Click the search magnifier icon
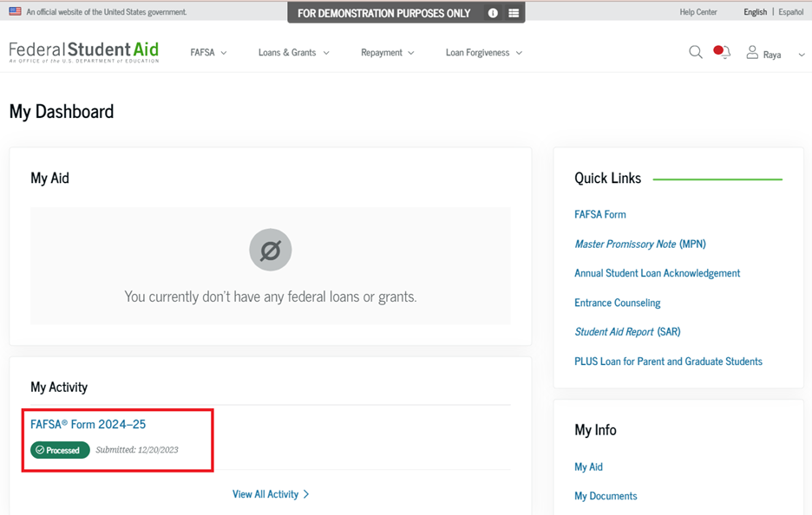Image resolution: width=812 pixels, height=515 pixels. [695, 53]
